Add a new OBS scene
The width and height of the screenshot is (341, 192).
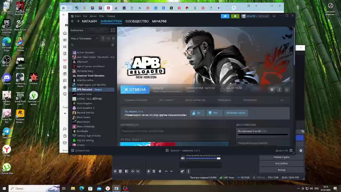pos(115,171)
